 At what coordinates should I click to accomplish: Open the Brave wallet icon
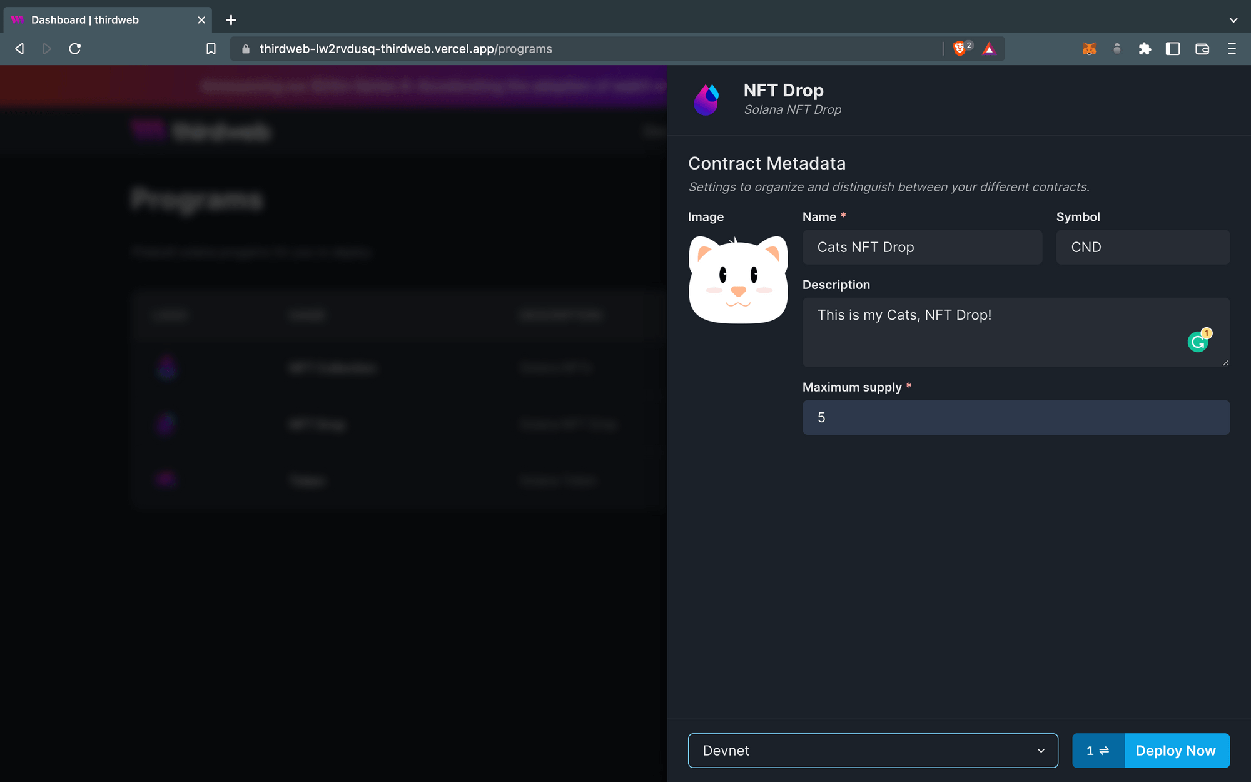point(1202,49)
